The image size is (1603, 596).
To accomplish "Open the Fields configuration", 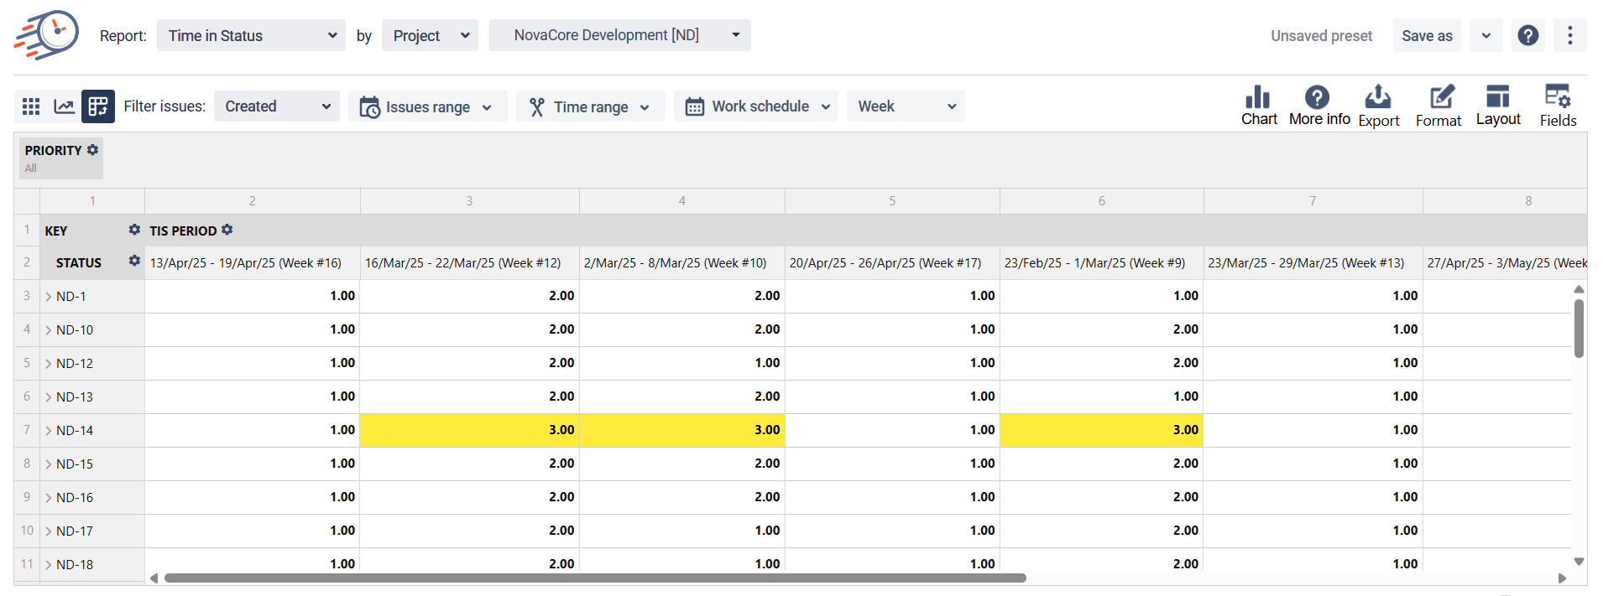I will pyautogui.click(x=1558, y=106).
